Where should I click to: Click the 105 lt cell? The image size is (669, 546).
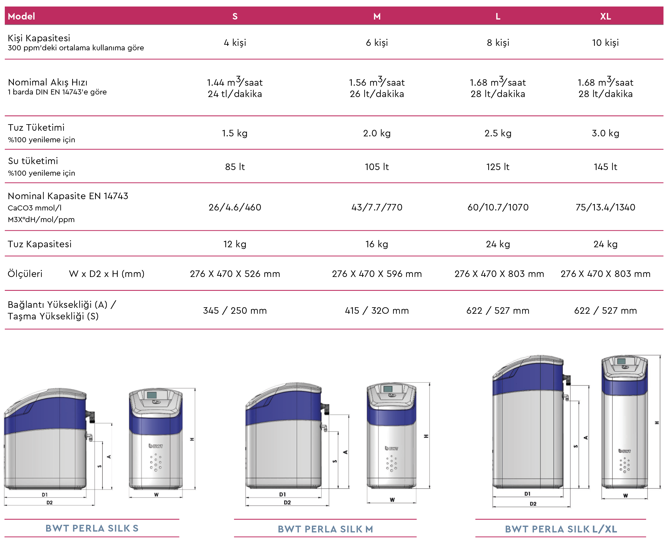coord(377,167)
